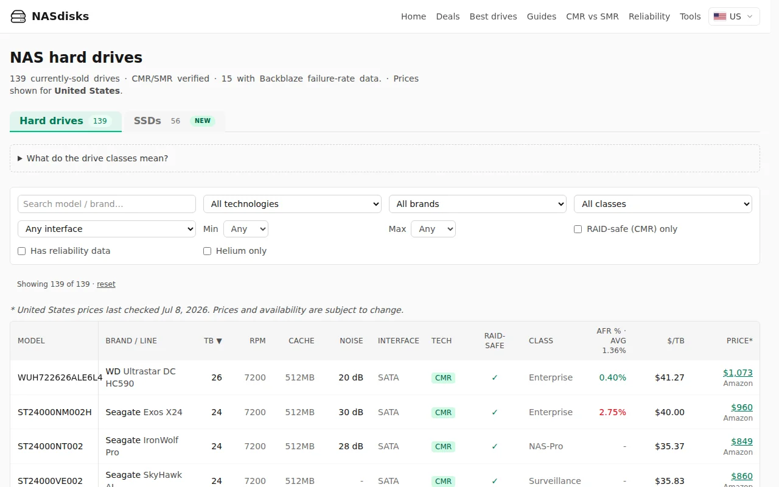Click the NEW badge on SSDs tab
The image size is (779, 487).
point(203,121)
